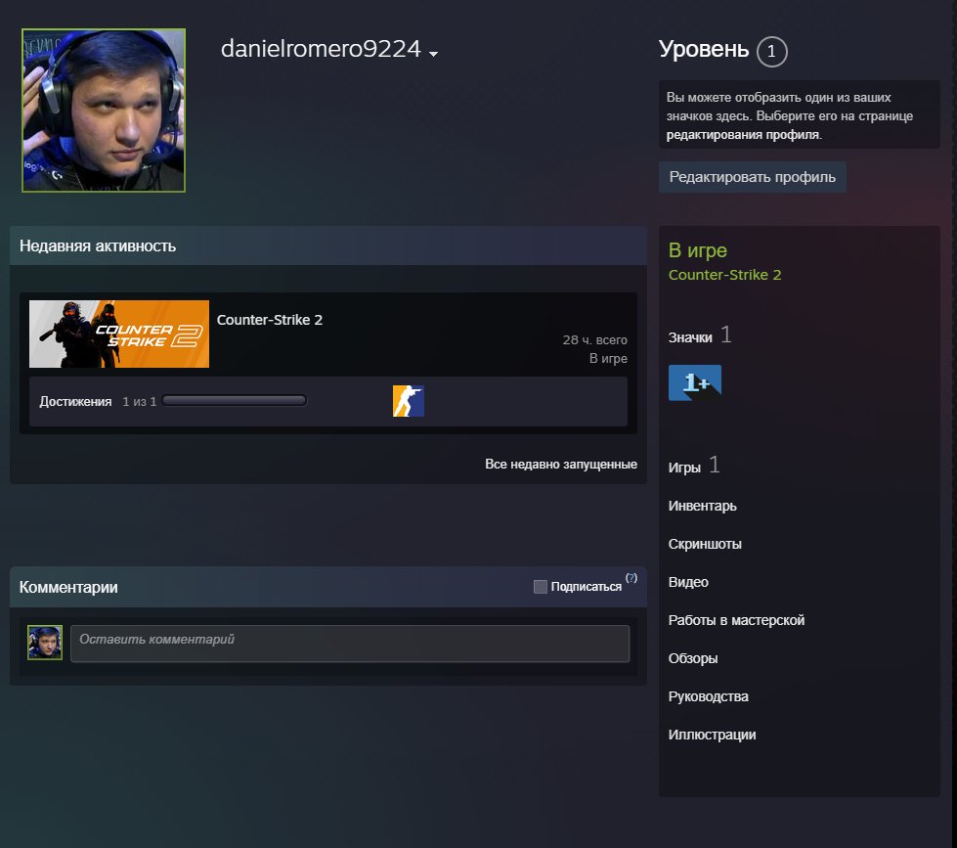
Task: Open 'Все недавно запущенные' link
Action: [x=561, y=464]
